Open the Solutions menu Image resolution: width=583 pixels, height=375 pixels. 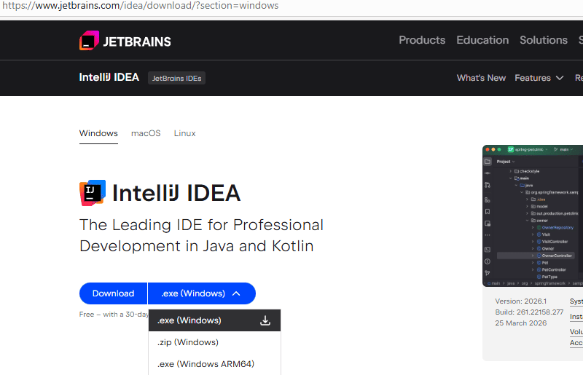point(544,40)
